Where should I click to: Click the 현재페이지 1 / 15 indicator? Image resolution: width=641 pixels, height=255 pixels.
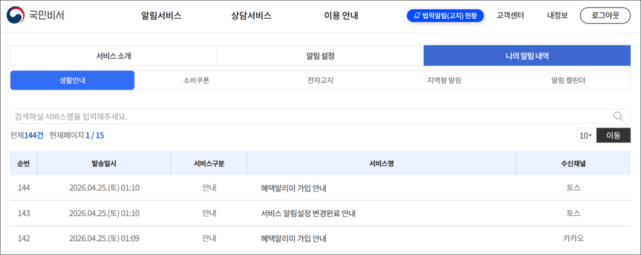tap(76, 136)
